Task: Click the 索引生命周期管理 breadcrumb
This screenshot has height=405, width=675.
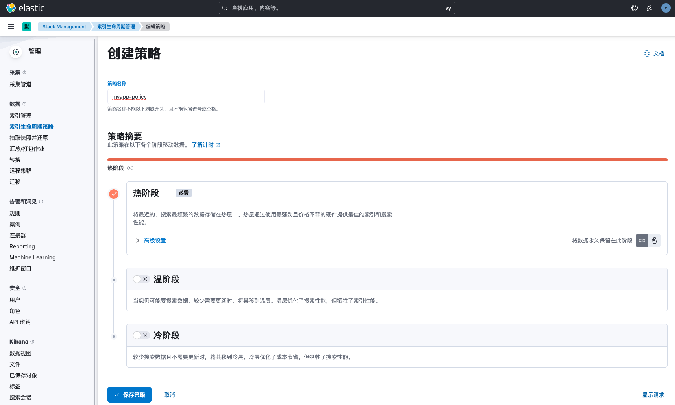Action: pyautogui.click(x=116, y=27)
